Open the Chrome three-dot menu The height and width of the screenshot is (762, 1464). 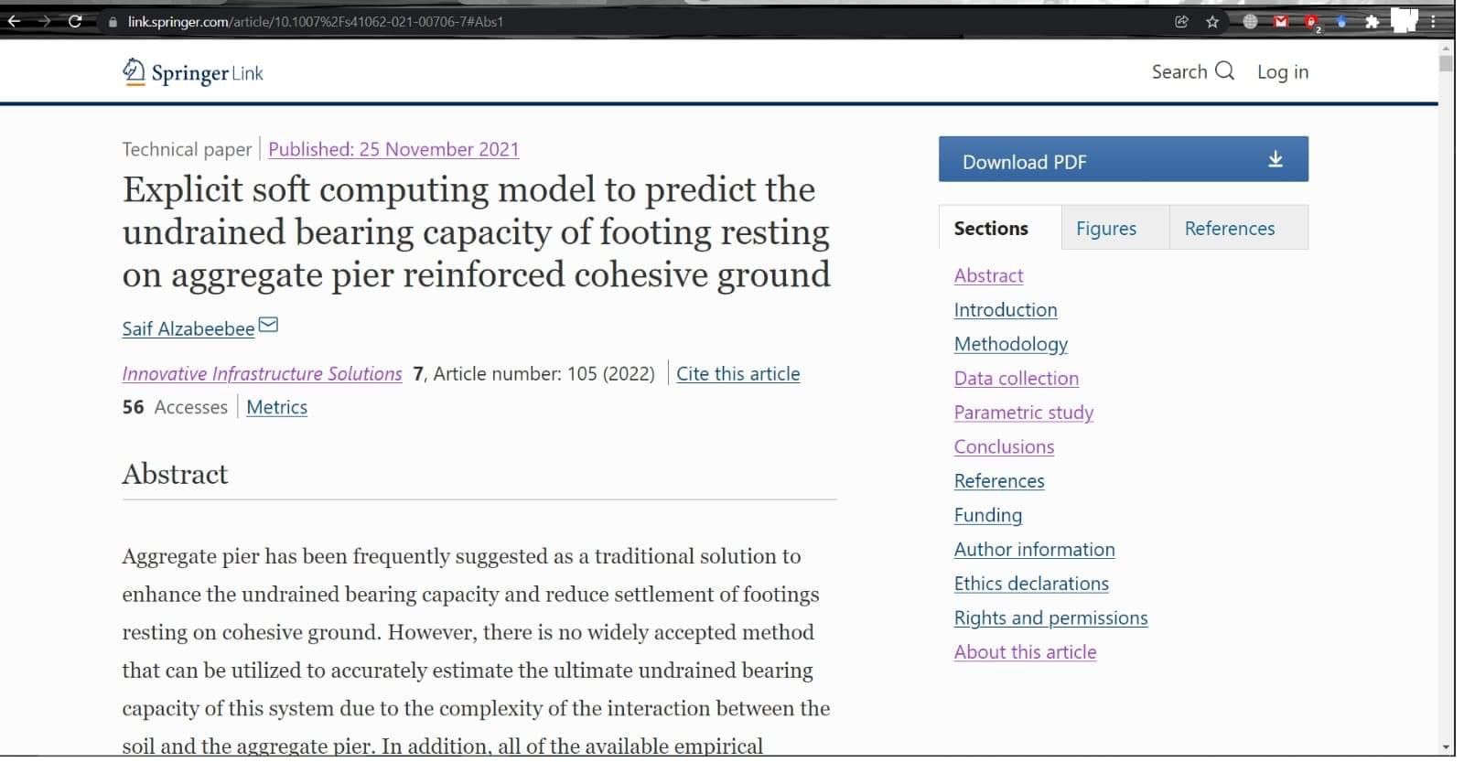1434,22
